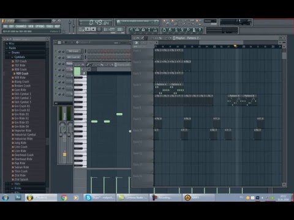Toggle the first channel's mute LED
Viewport: 294px width, 220px height.
[56, 51]
